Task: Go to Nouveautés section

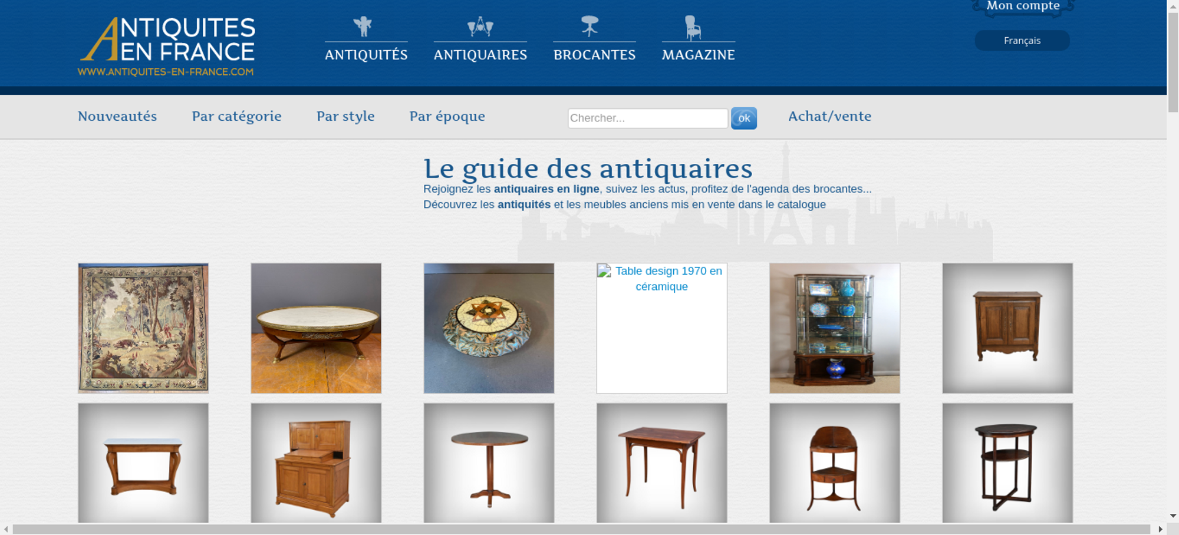Action: [117, 117]
